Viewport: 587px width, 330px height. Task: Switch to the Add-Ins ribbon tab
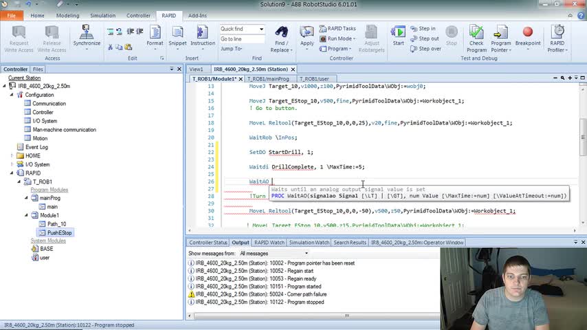coord(197,16)
